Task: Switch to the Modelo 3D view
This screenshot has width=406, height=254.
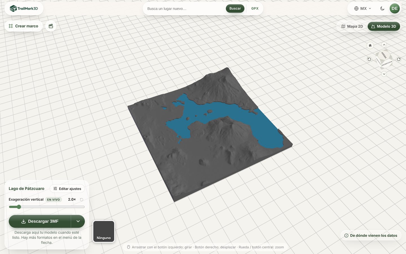Action: (x=384, y=26)
